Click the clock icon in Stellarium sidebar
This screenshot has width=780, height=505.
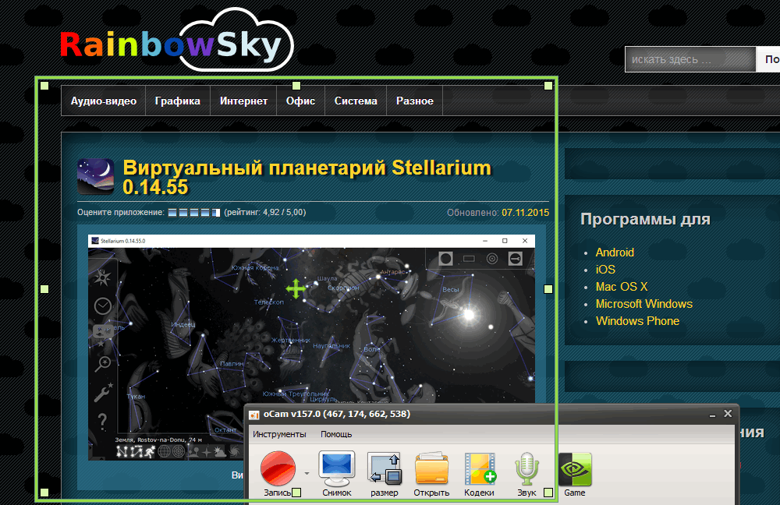coord(103,305)
